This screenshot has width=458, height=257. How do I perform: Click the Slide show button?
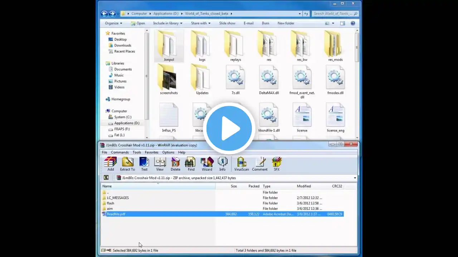pos(227,23)
